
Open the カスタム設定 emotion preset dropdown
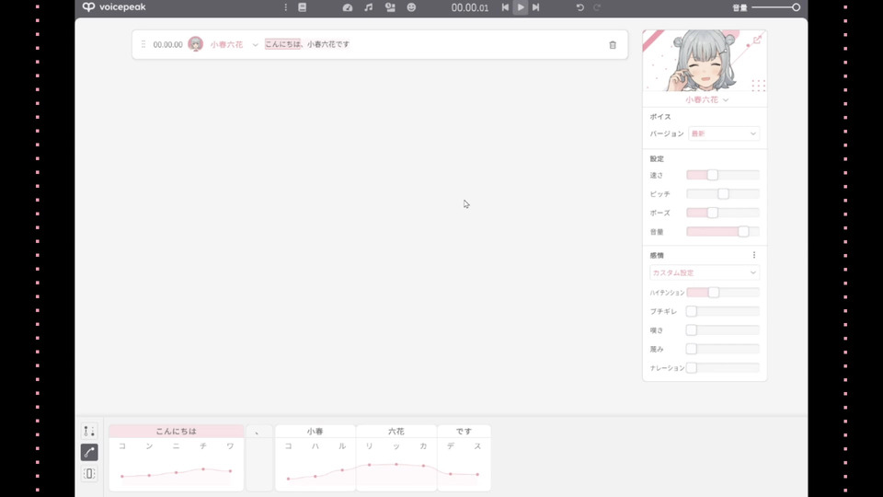pyautogui.click(x=704, y=272)
